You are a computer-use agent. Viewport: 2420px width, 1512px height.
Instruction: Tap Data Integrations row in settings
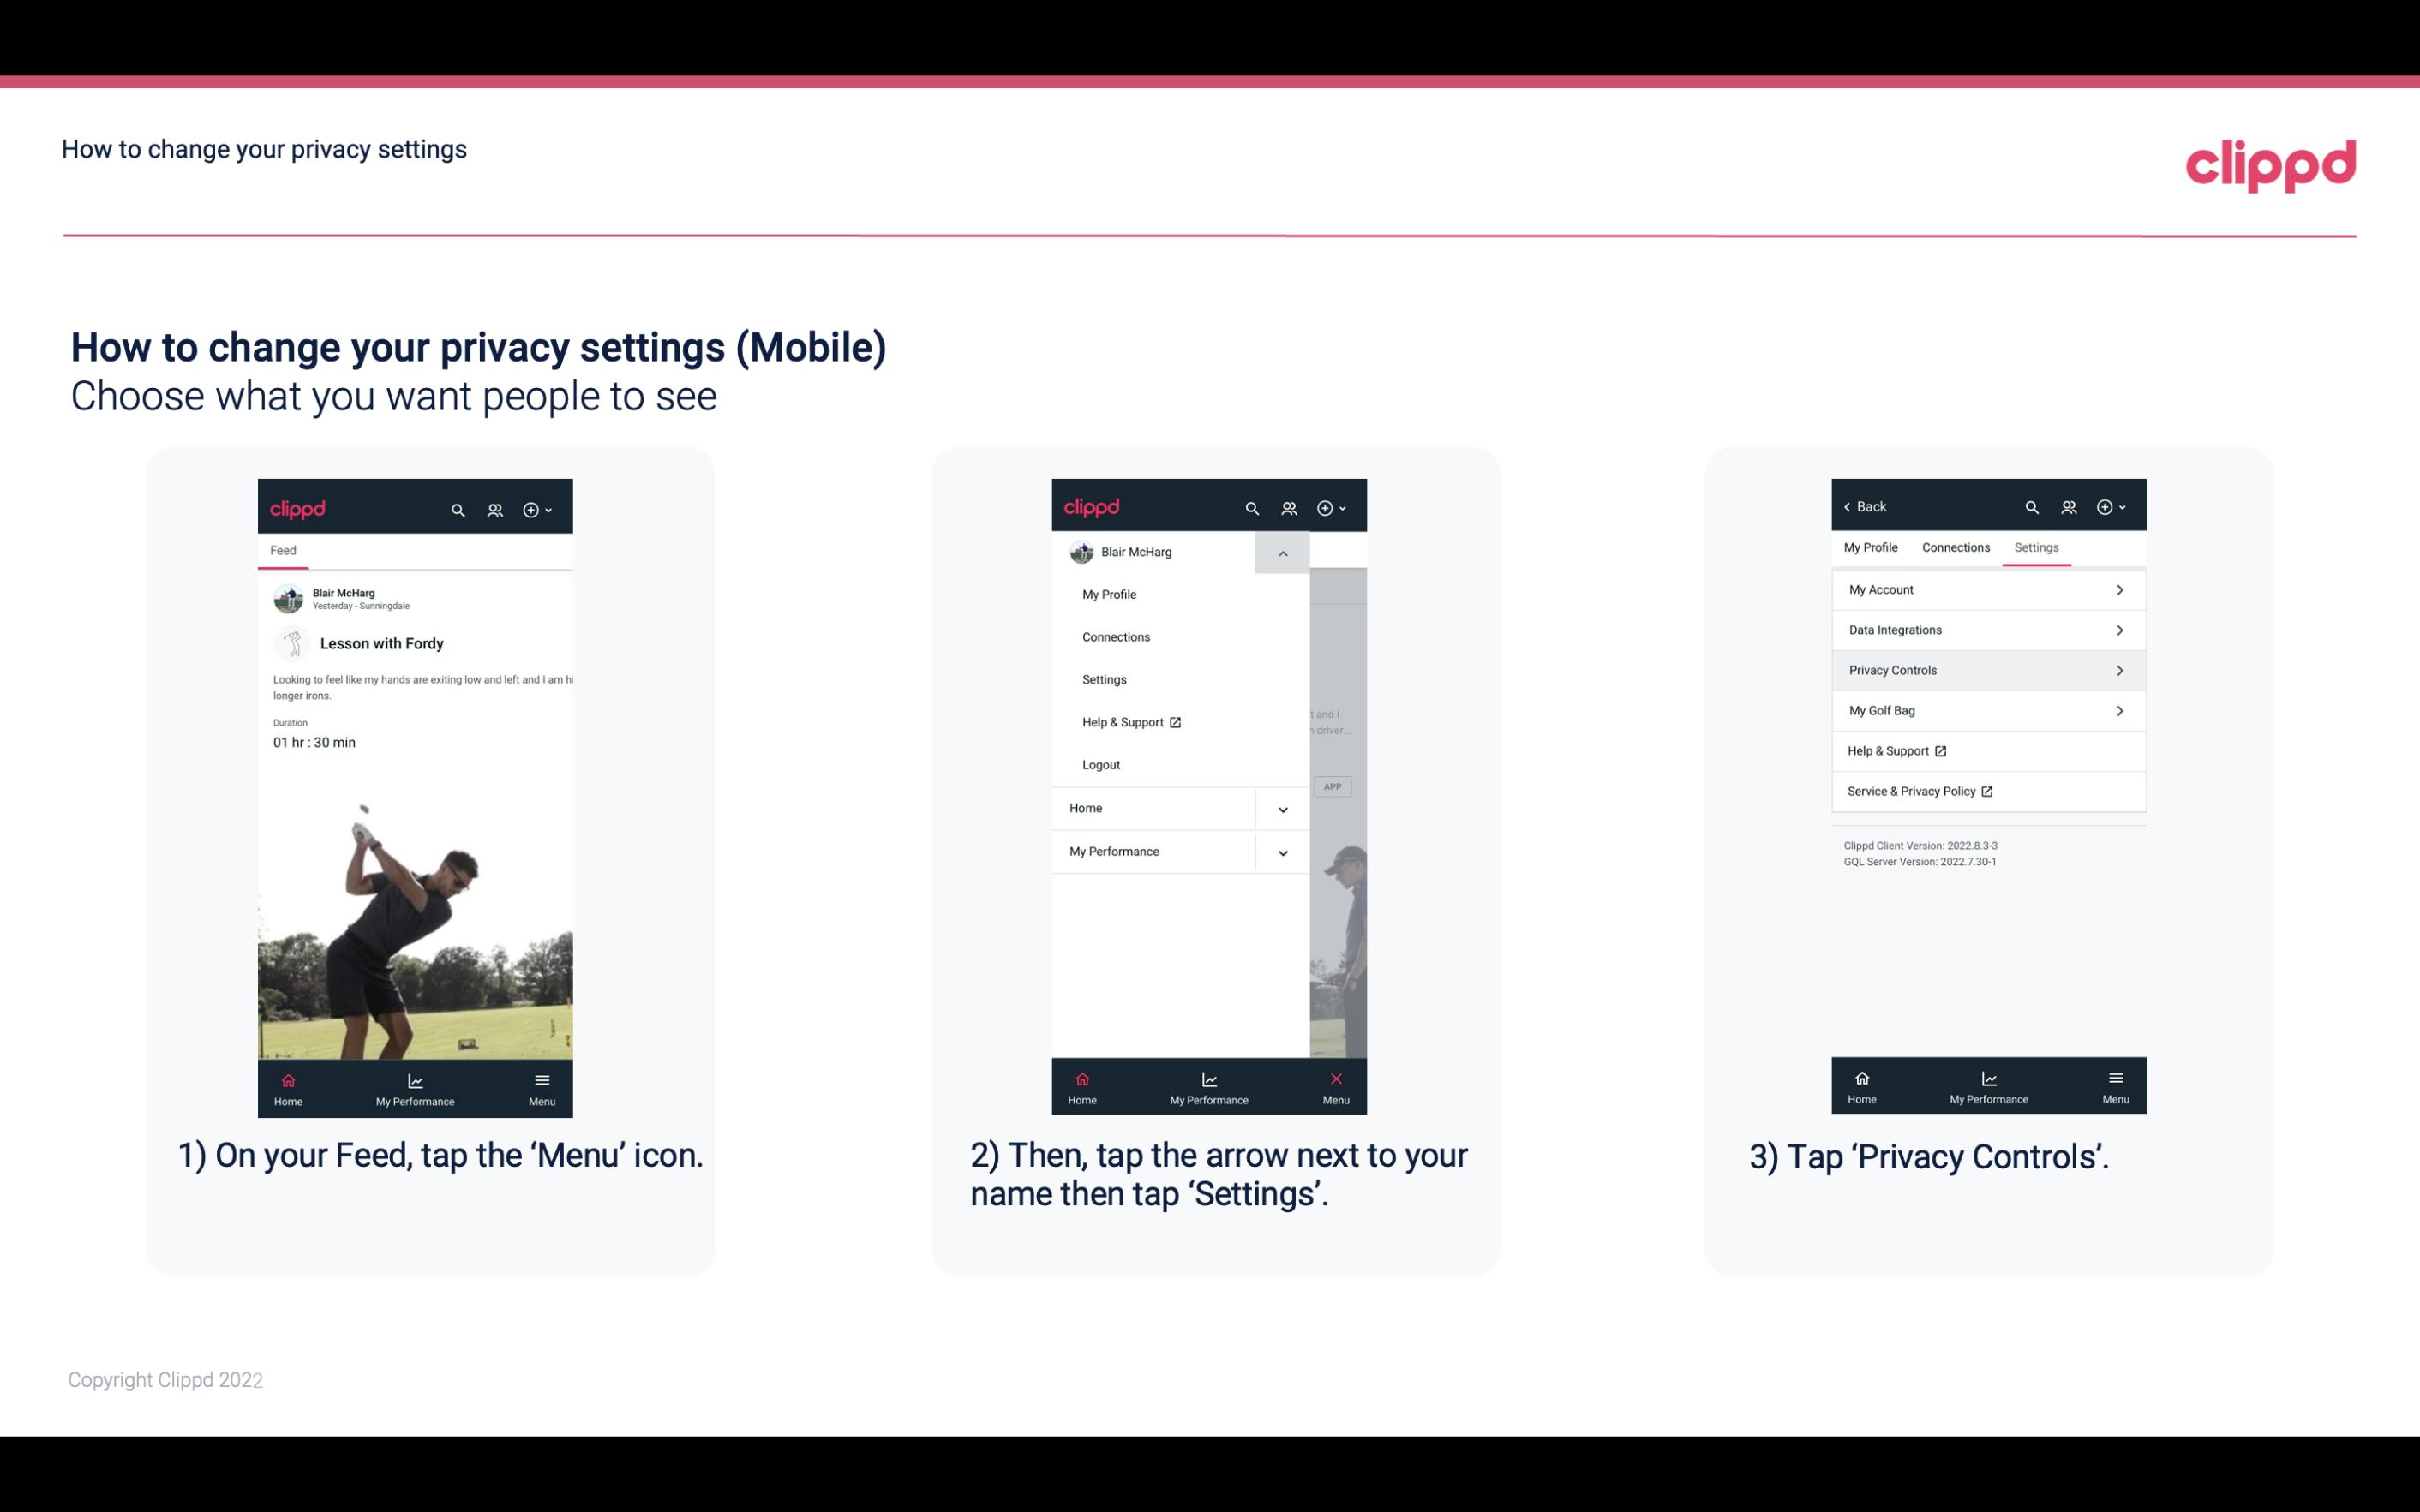(x=1986, y=629)
